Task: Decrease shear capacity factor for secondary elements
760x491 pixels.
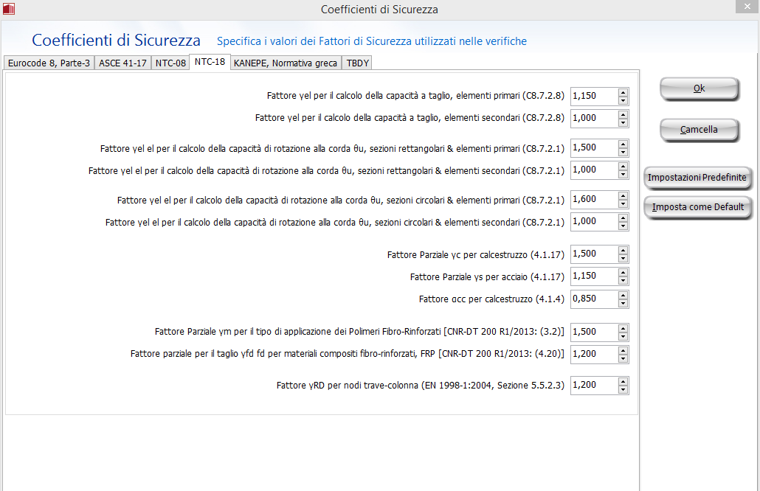Action: click(x=623, y=122)
